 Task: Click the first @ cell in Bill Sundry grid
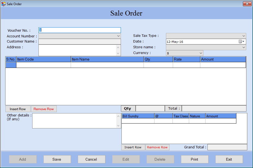pos(163,121)
